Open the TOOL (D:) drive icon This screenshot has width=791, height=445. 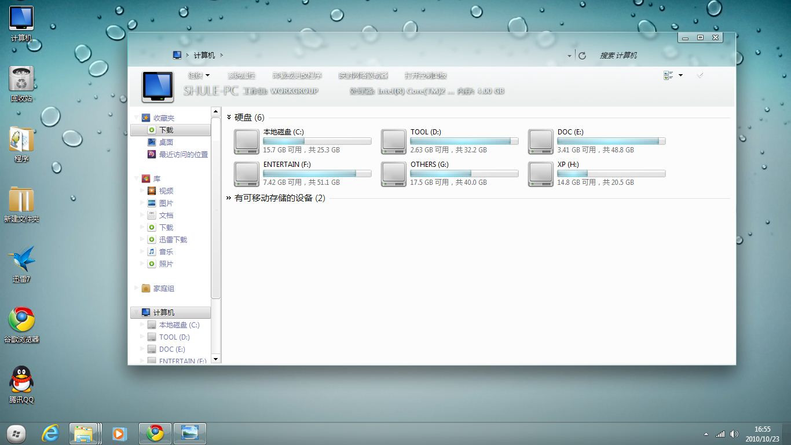(394, 141)
